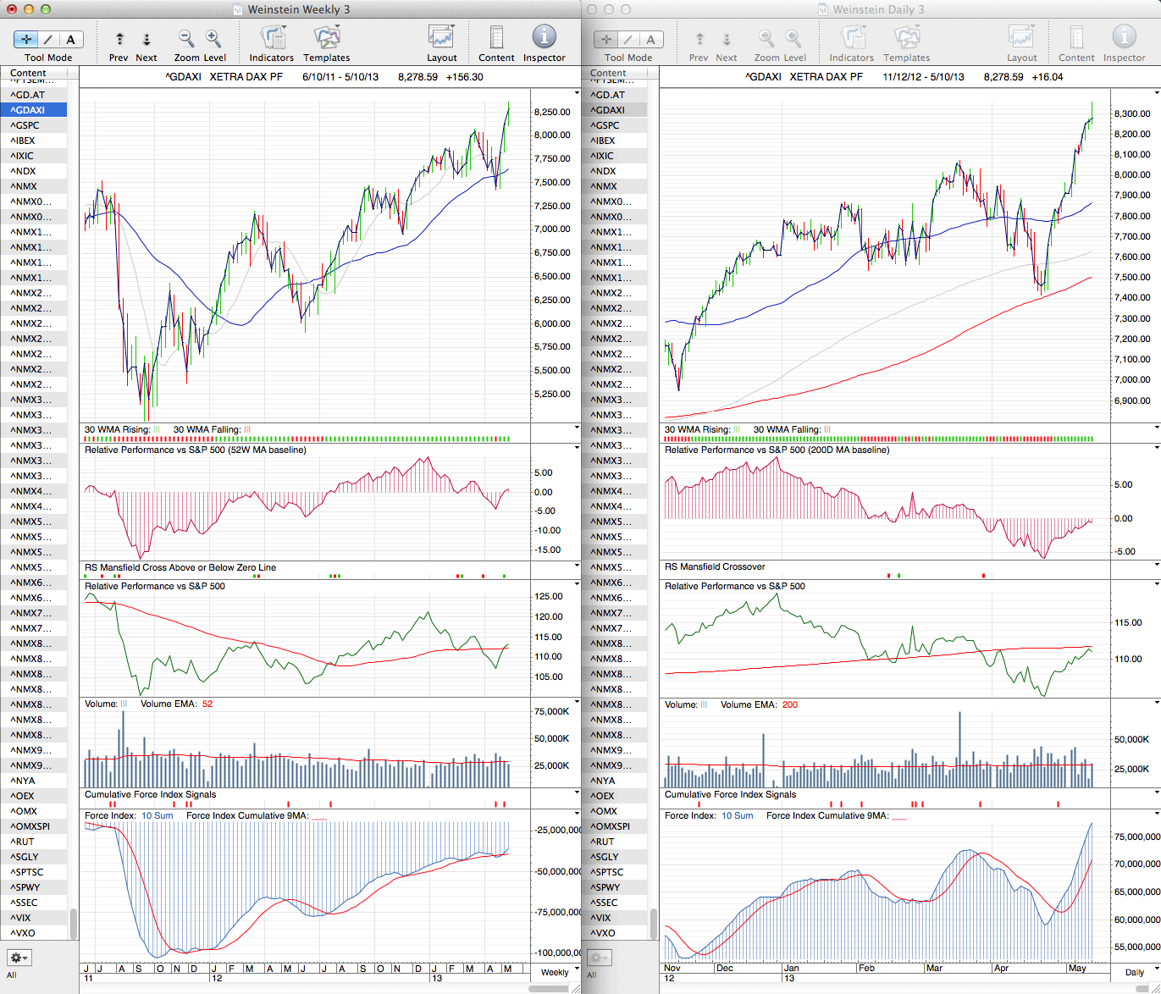
Task: Switch to the line drawing tool mode
Action: coord(48,39)
